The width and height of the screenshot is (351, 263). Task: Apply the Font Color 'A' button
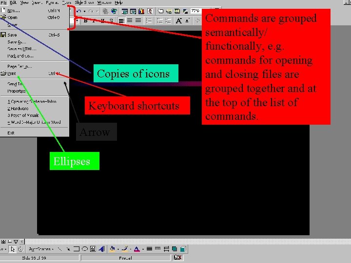click(137, 249)
